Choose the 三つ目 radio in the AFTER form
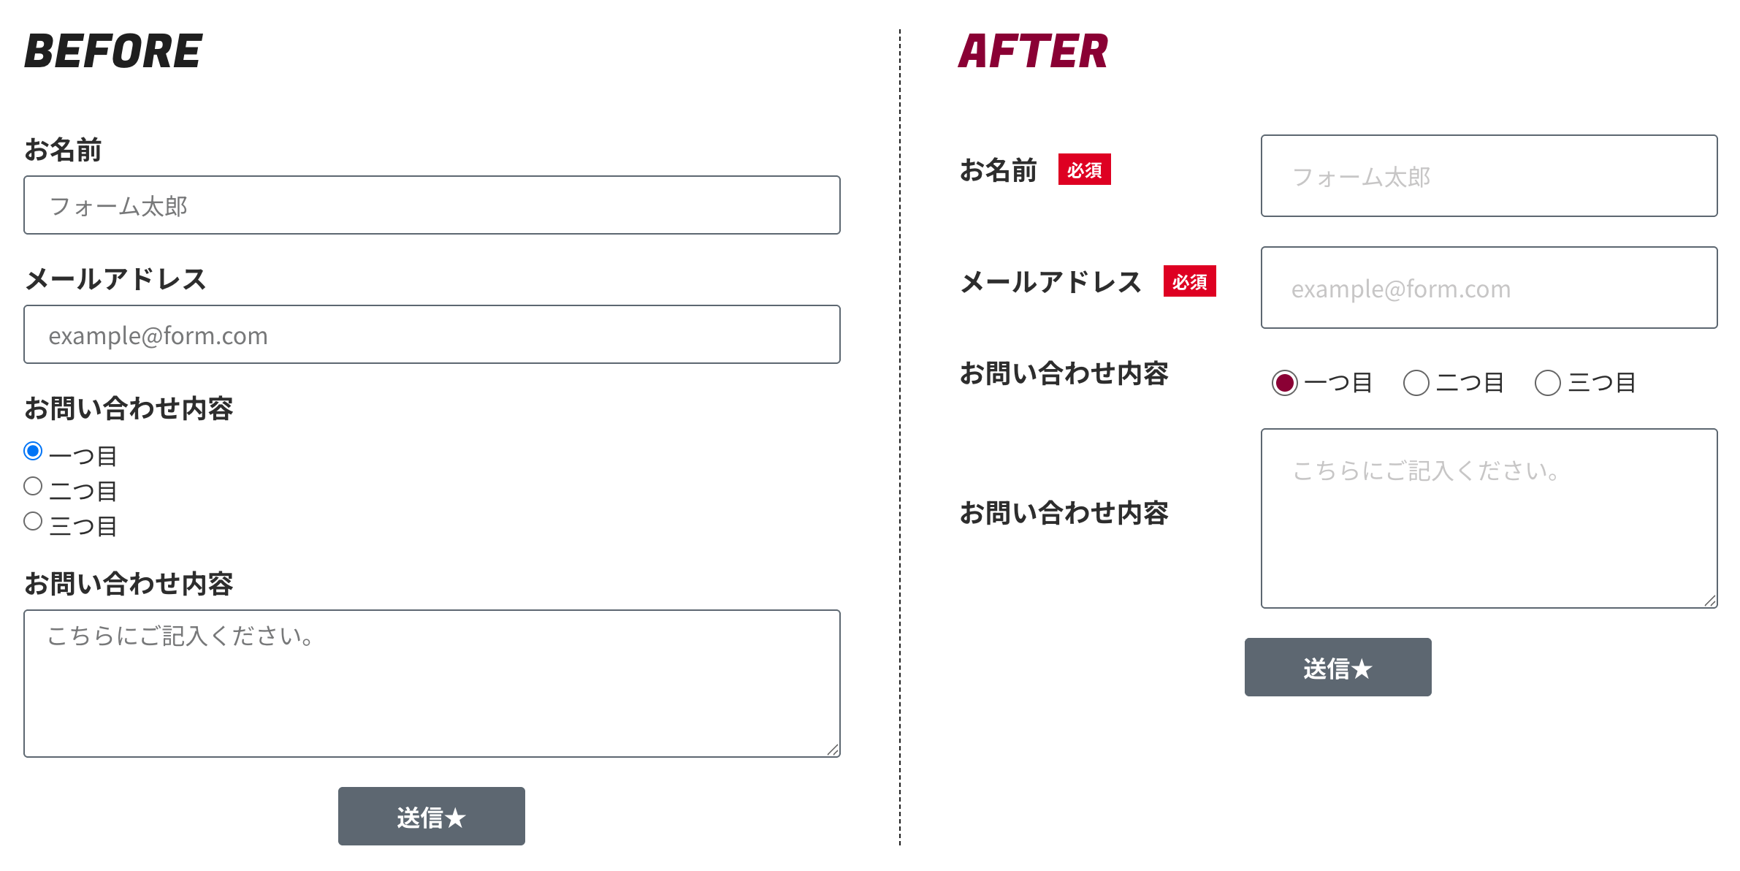The height and width of the screenshot is (871, 1740). pyautogui.click(x=1548, y=383)
